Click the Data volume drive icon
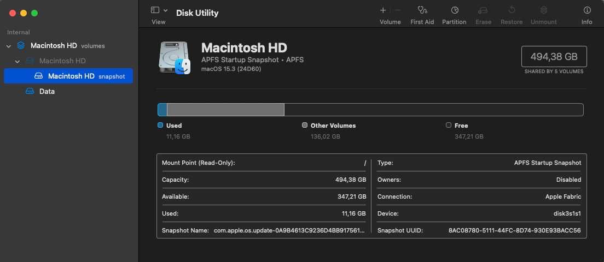This screenshot has width=604, height=262. [30, 92]
